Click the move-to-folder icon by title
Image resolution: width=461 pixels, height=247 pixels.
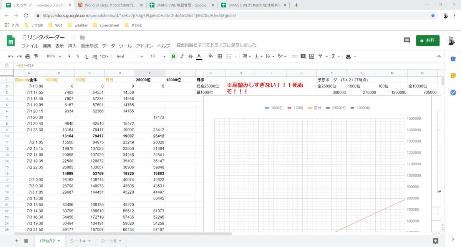[x=82, y=37]
